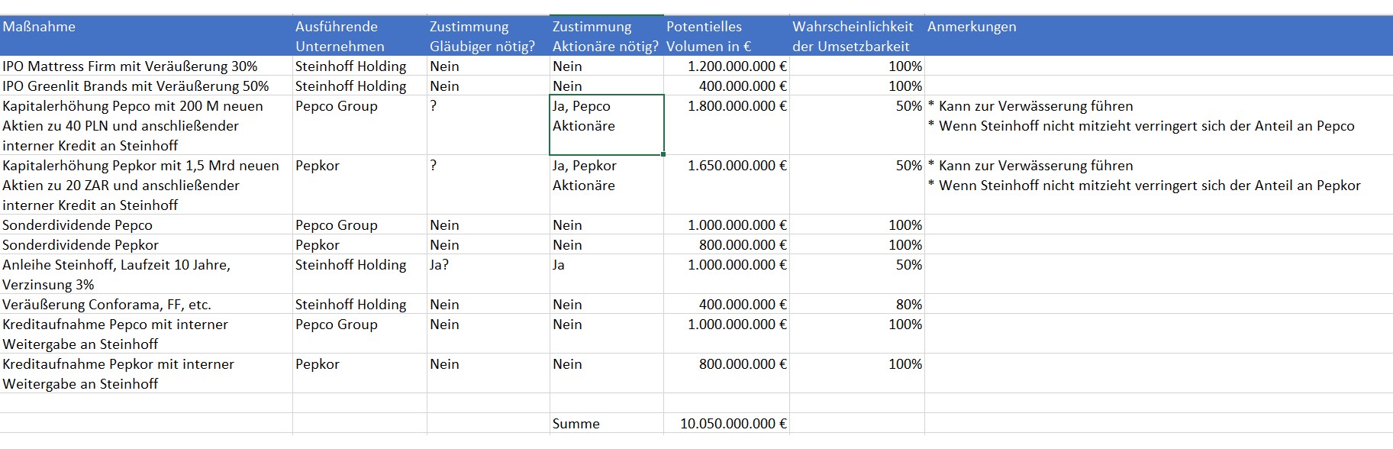Select the Anleihe Steinhoff Laufzeit 10 Jahre cell
Image resolution: width=1393 pixels, height=449 pixels.
click(145, 274)
